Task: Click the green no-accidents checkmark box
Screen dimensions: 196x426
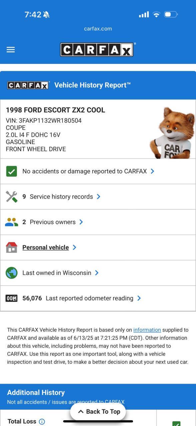Action: pos(12,171)
